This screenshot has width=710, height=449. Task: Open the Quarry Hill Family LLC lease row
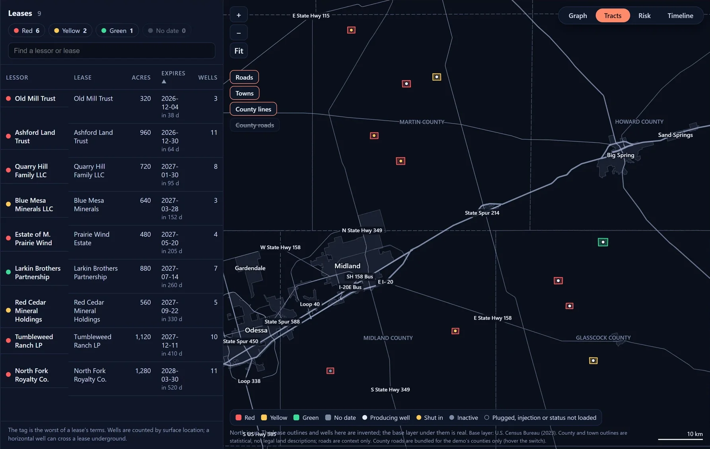coord(111,174)
